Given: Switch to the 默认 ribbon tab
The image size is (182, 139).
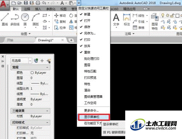Looking at the screenshot, I should [16, 9].
